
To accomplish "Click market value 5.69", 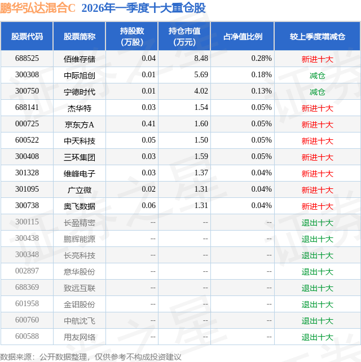I will 201,75.
